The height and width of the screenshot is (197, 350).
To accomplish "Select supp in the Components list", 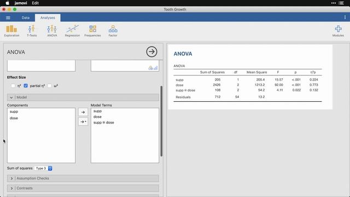I will click(x=14, y=112).
